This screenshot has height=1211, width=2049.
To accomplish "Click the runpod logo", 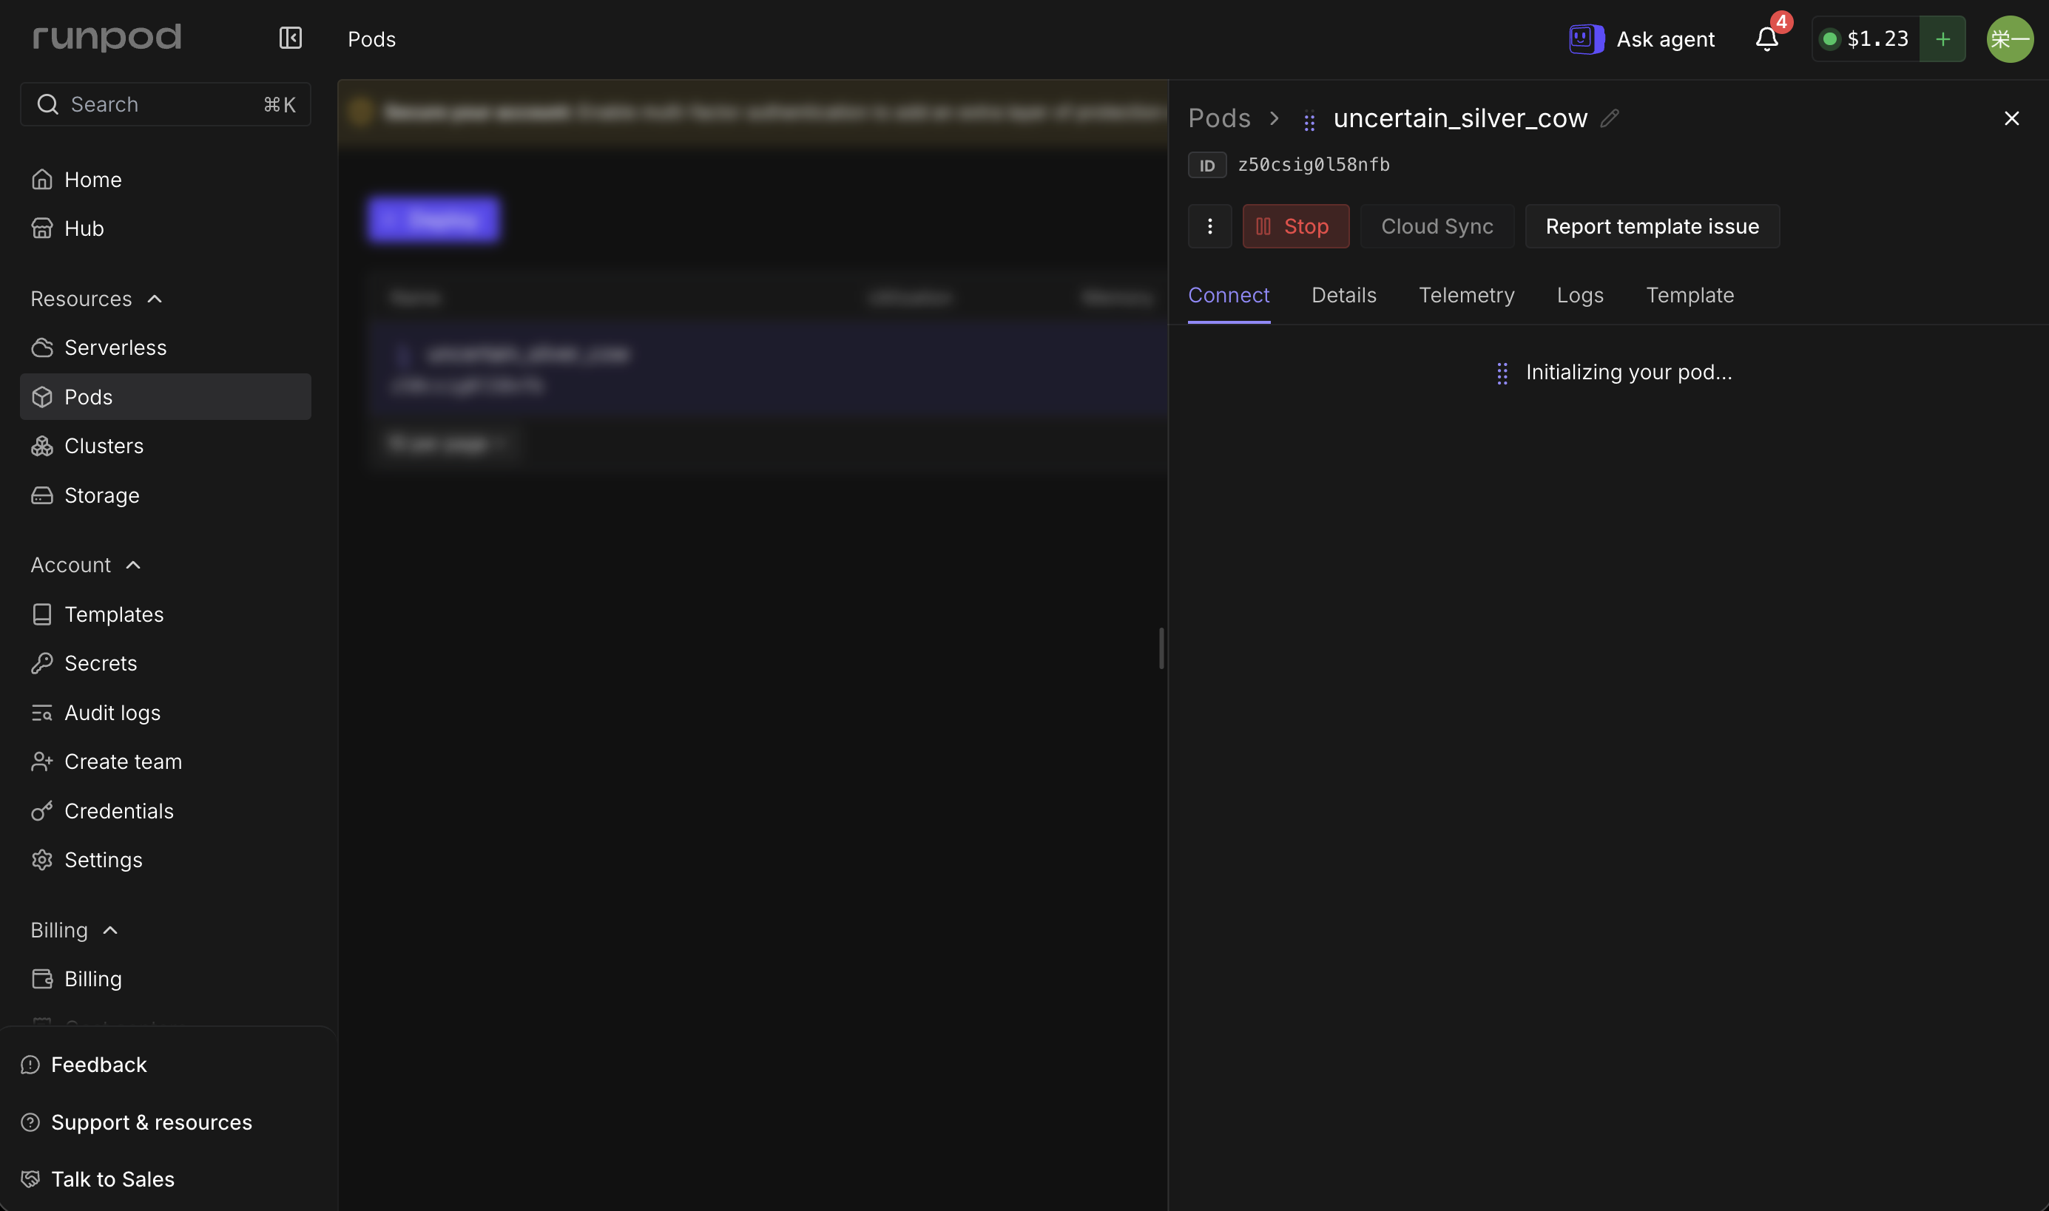I will pyautogui.click(x=107, y=38).
